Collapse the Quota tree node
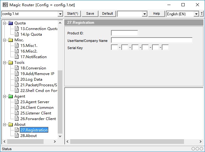 [x=5, y=23]
